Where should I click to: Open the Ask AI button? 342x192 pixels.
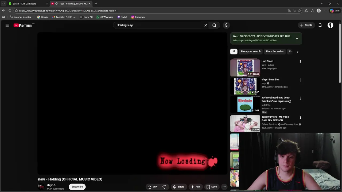(x=195, y=187)
